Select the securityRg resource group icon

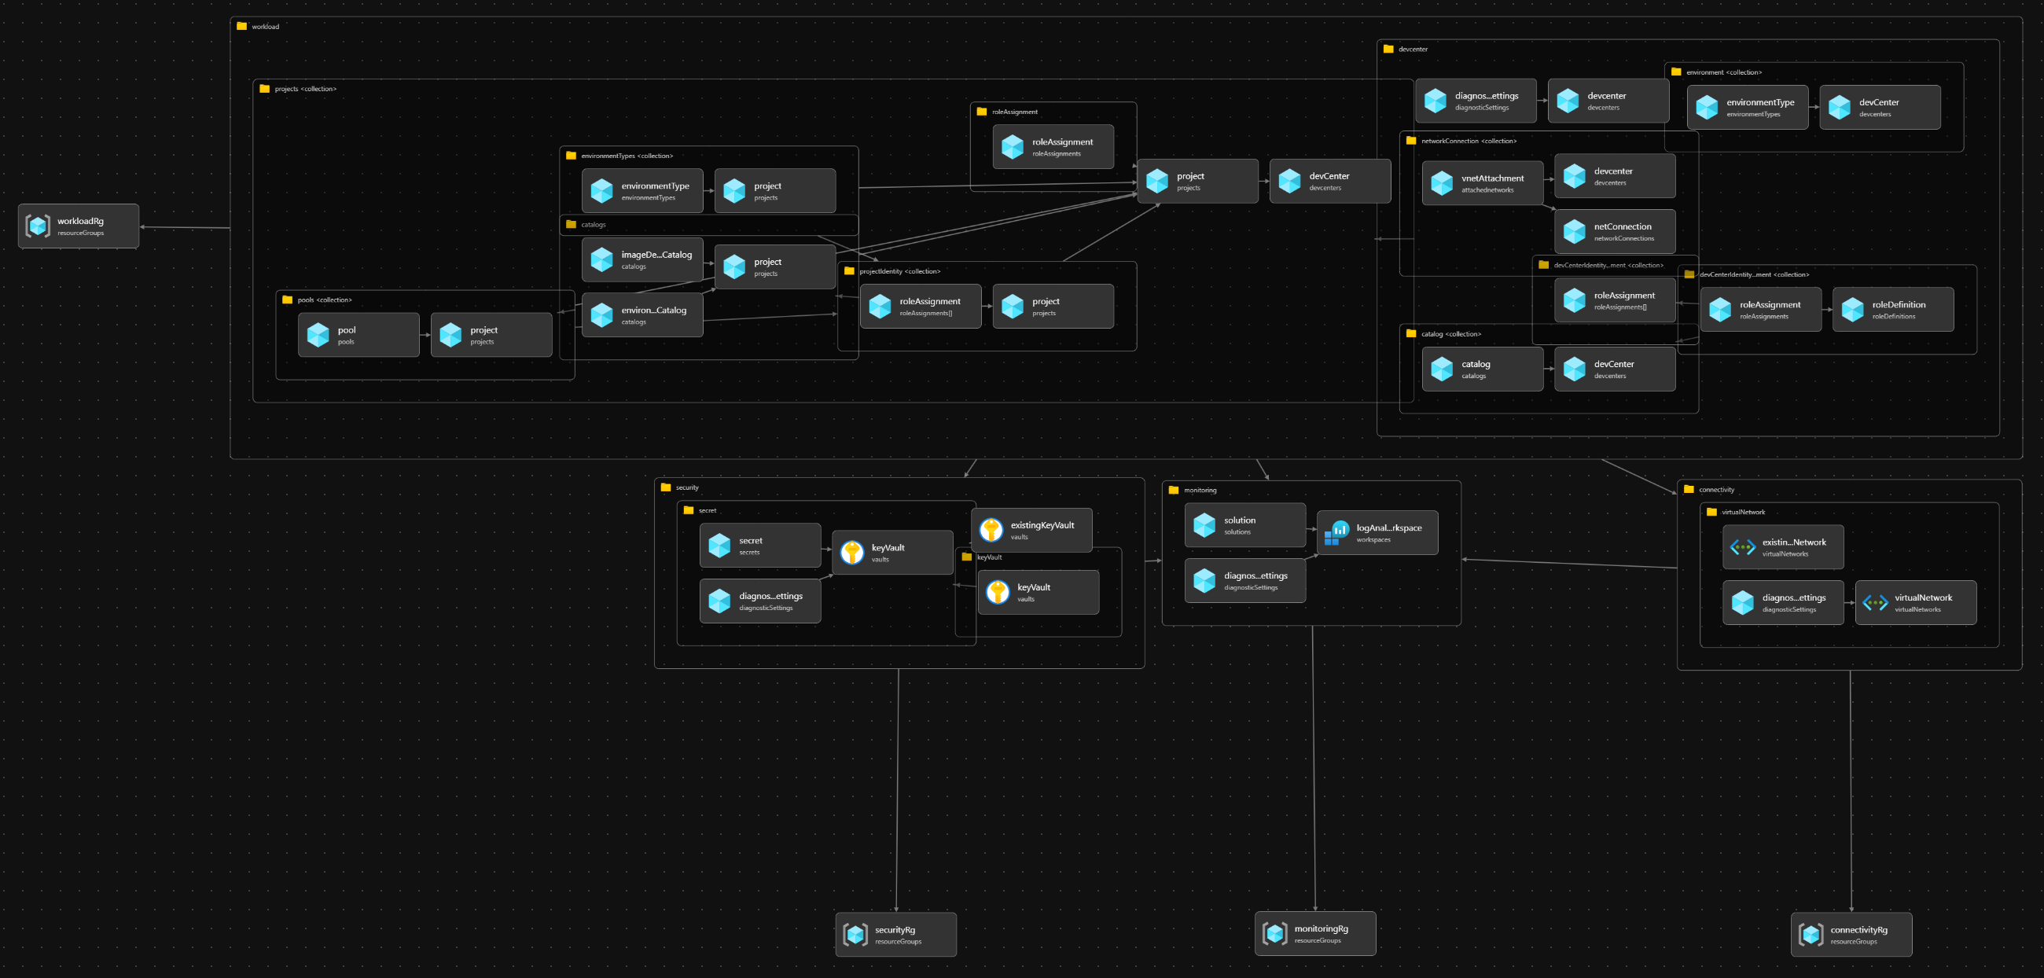[x=855, y=935]
